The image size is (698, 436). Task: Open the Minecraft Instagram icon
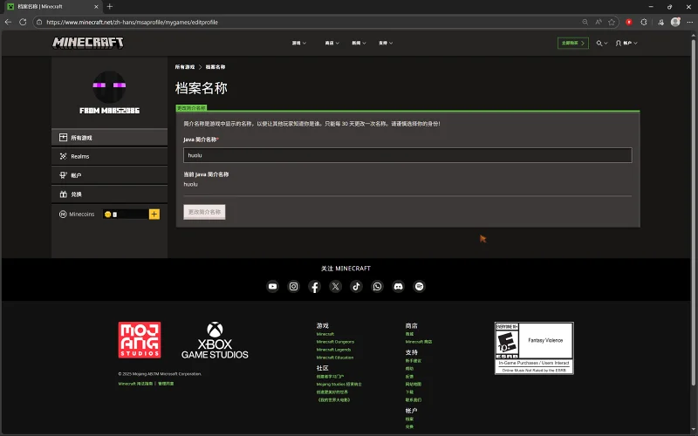click(x=293, y=287)
